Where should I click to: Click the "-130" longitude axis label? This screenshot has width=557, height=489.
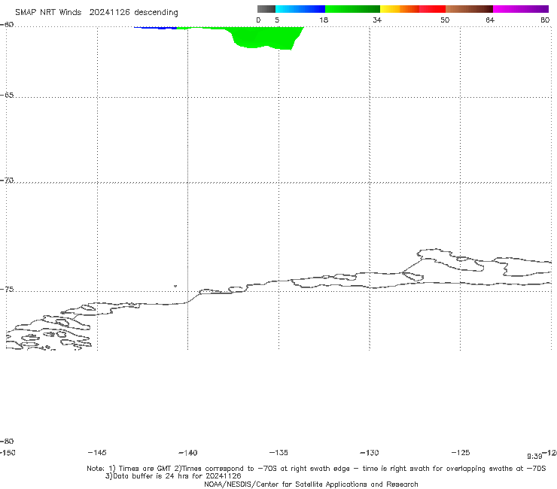(x=370, y=453)
